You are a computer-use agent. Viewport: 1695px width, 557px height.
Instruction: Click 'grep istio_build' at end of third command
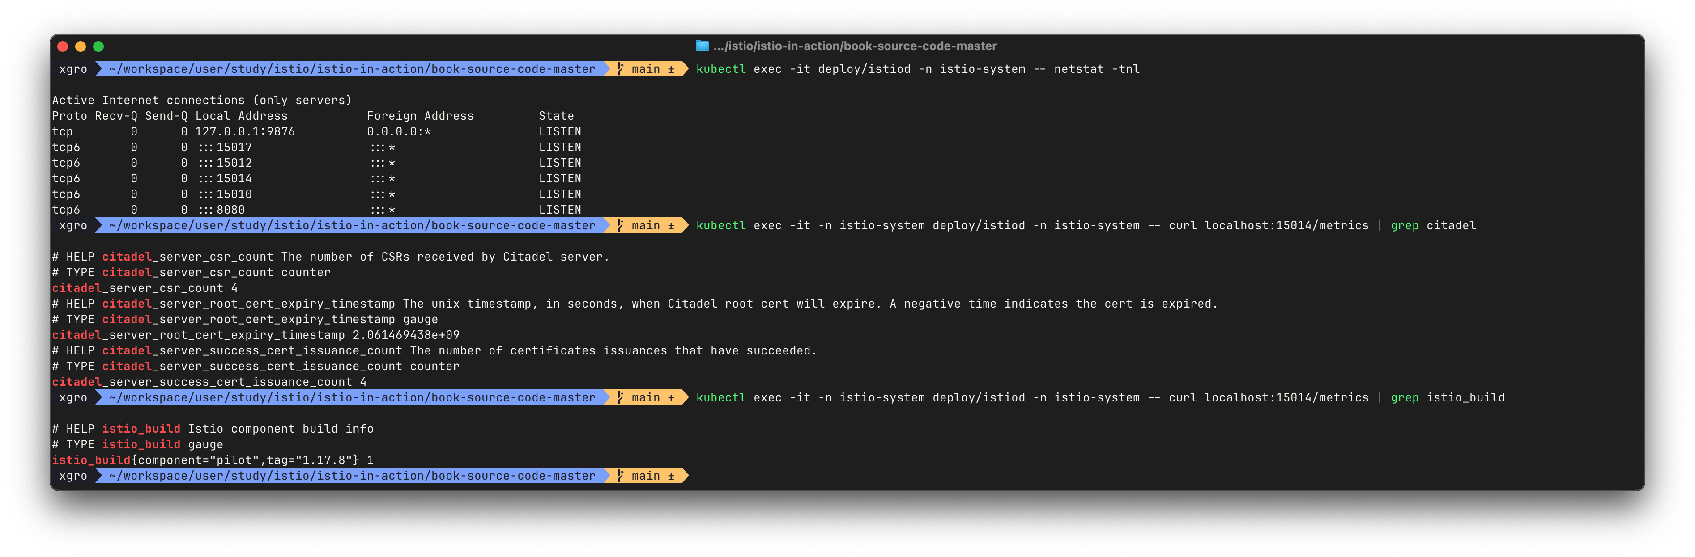point(1448,398)
